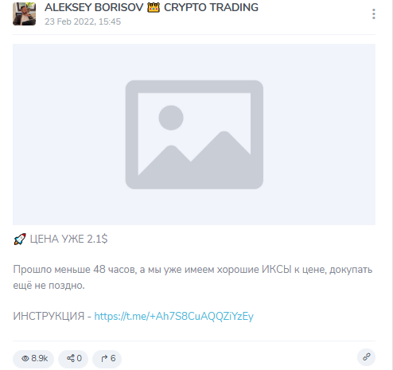Click the eye views icon
This screenshot has width=393, height=370.
(x=25, y=358)
